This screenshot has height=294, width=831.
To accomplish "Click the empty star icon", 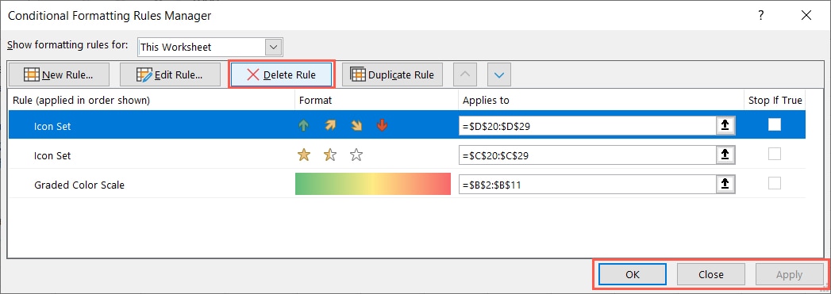I will [356, 155].
